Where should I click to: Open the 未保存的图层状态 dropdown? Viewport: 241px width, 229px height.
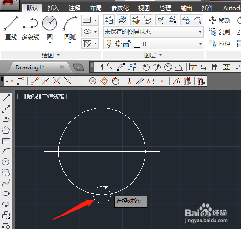click(x=153, y=32)
